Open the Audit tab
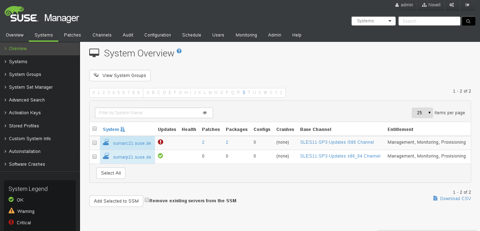 click(x=128, y=35)
